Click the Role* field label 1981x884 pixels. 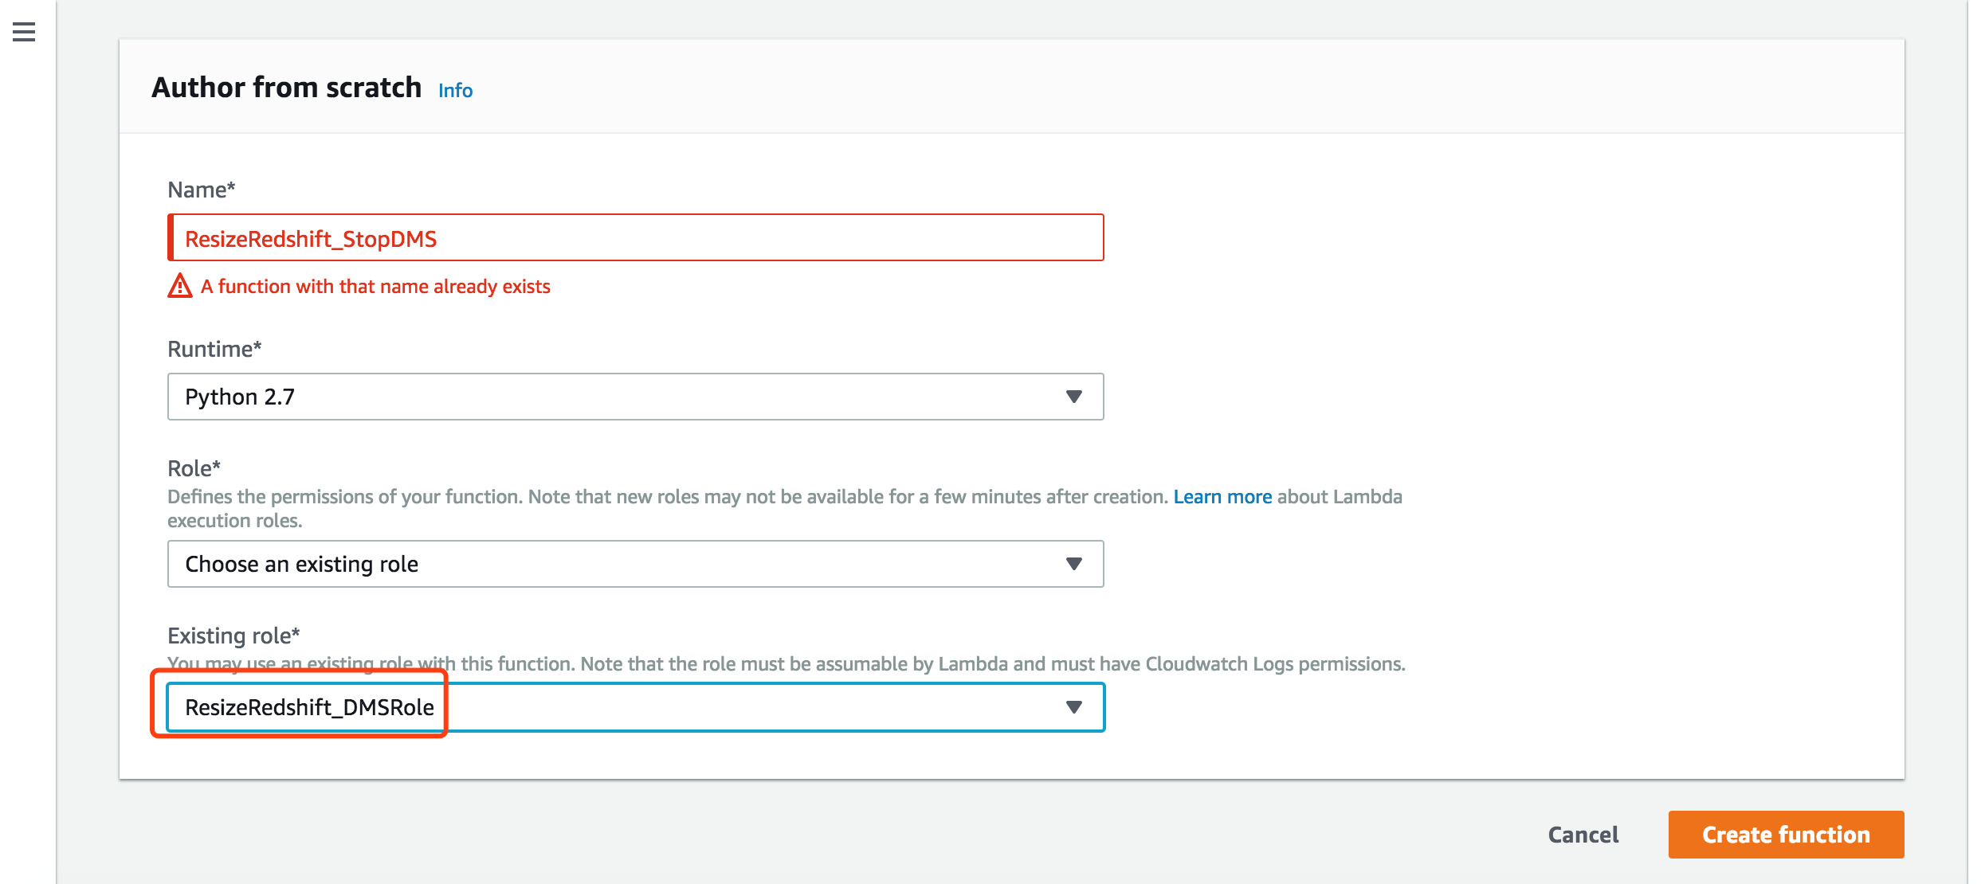pyautogui.click(x=194, y=468)
